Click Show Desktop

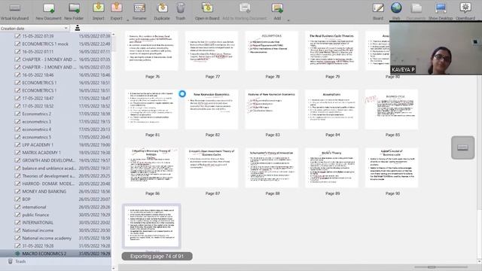(x=441, y=11)
